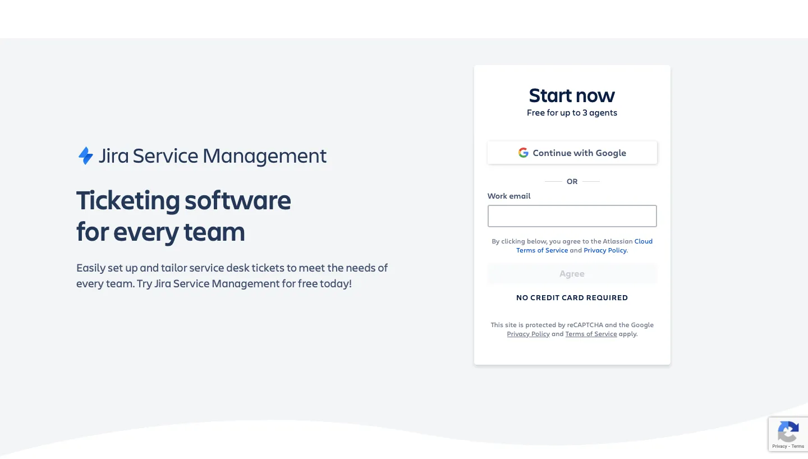The width and height of the screenshot is (808, 459).
Task: Click Privacy link in reCAPTCHA badge
Action: click(x=779, y=446)
